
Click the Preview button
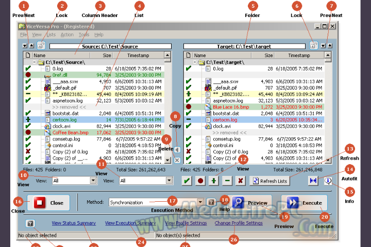(x=251, y=203)
